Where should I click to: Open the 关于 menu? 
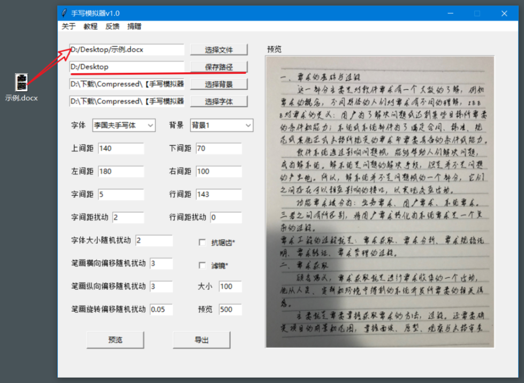click(x=69, y=26)
